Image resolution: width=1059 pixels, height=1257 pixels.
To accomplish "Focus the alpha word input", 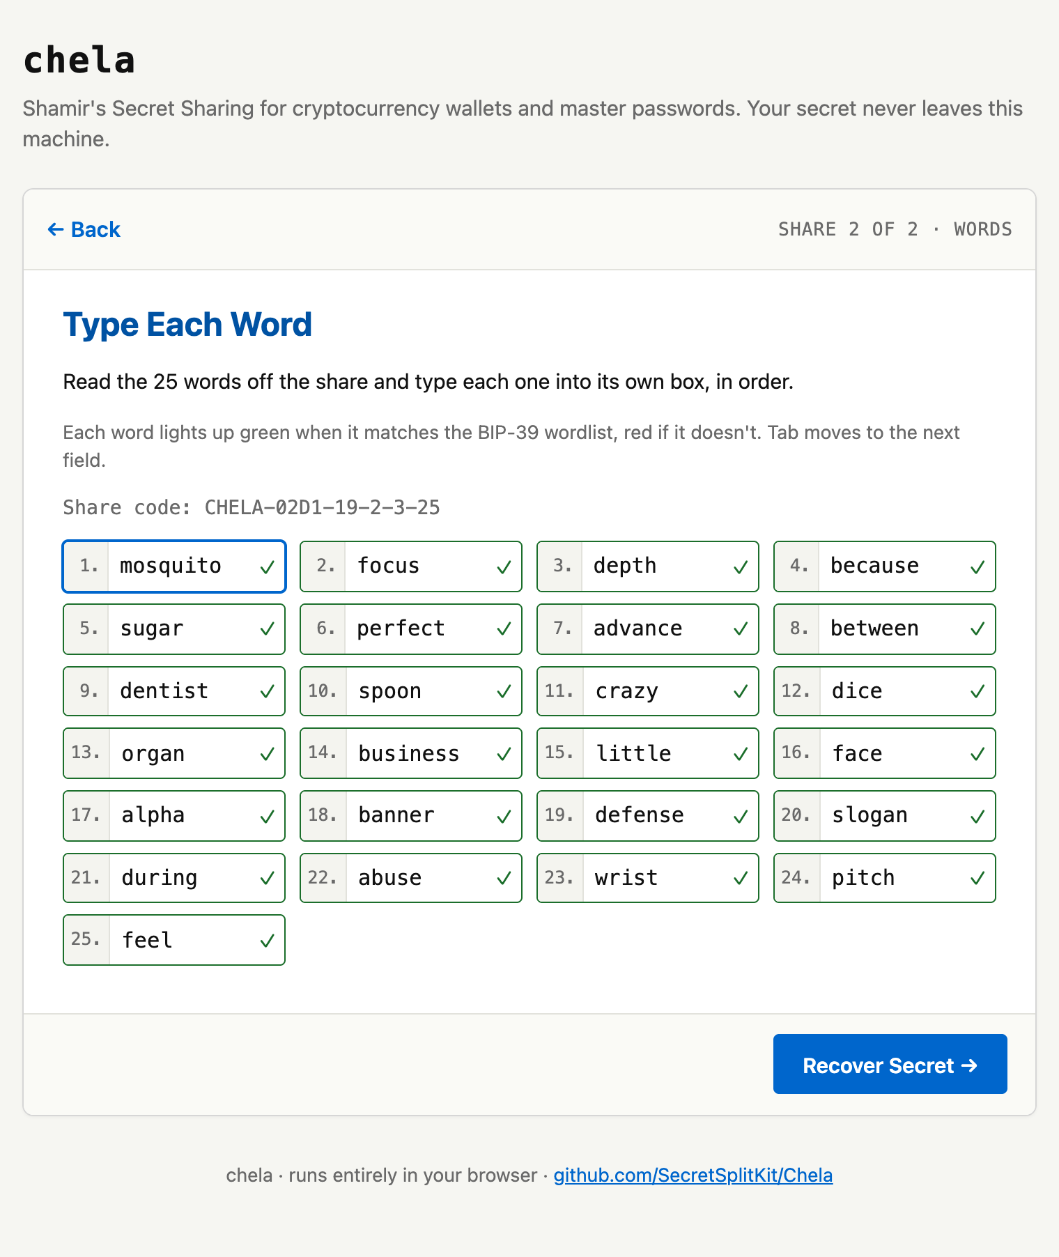I will click(x=174, y=816).
